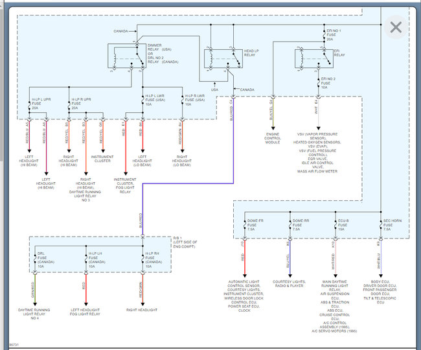Click the 'RED J10' wire label
The width and height of the screenshot is (421, 350).
[x=242, y=251]
